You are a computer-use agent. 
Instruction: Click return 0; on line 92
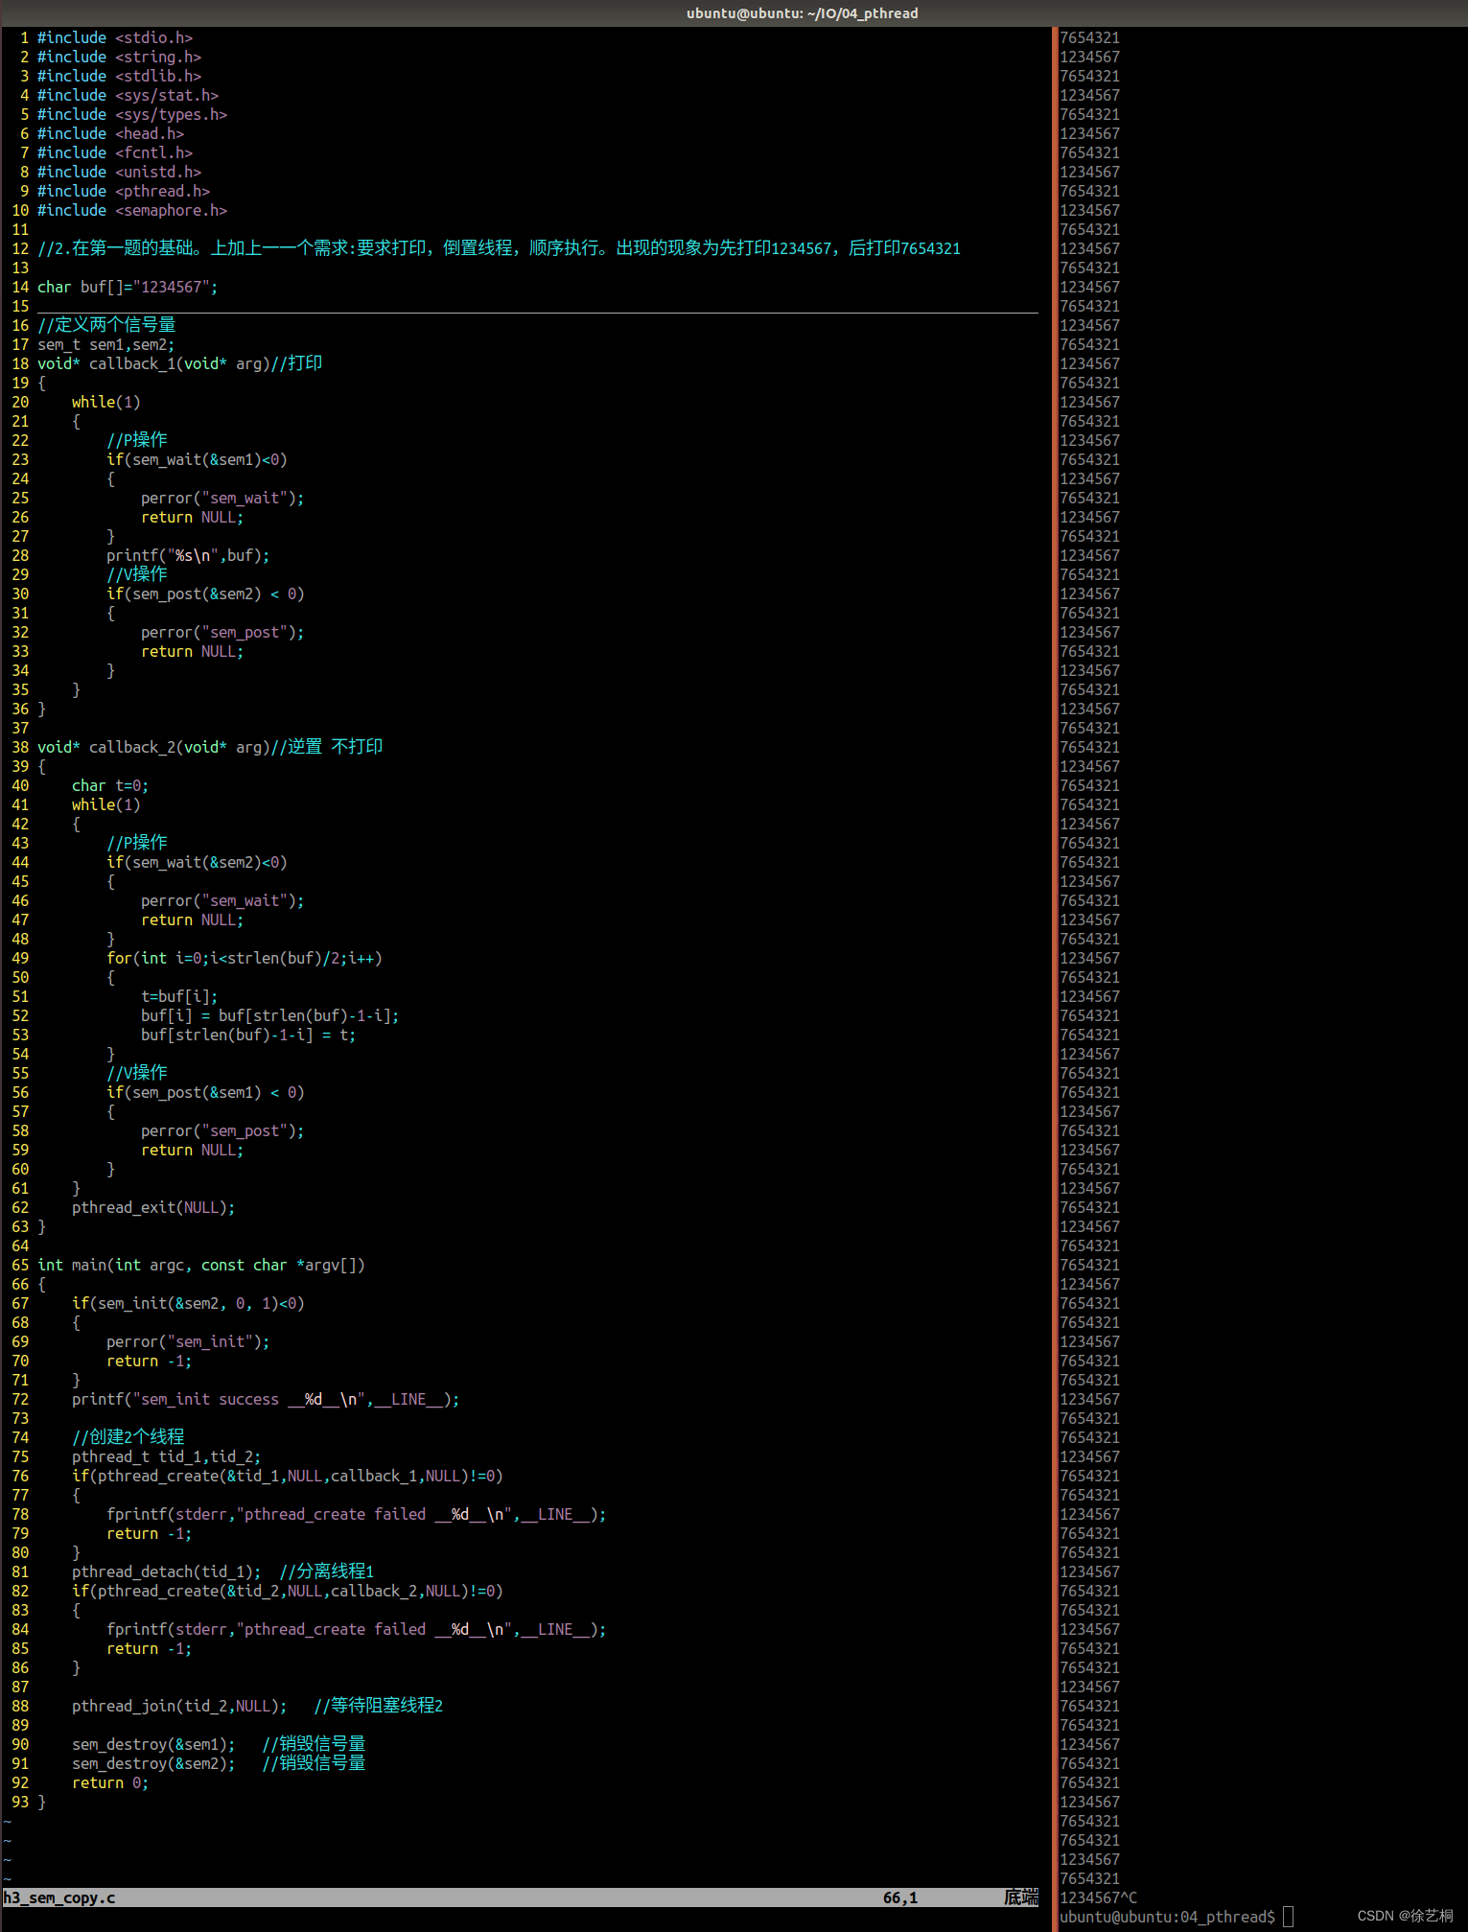click(110, 1782)
